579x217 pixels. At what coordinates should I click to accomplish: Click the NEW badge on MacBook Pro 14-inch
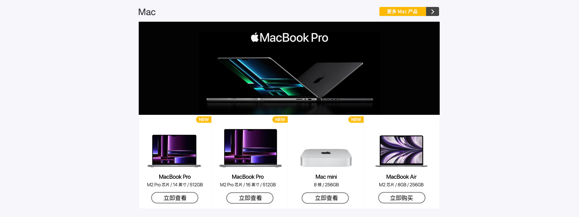[204, 120]
